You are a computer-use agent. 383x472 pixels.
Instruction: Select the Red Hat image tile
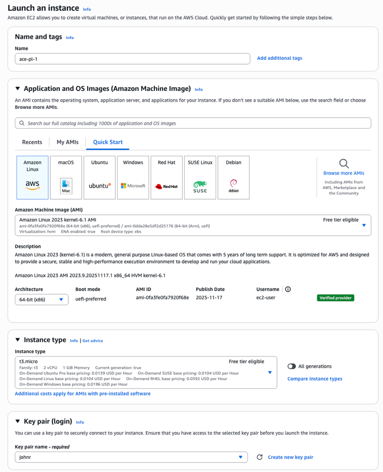click(166, 177)
